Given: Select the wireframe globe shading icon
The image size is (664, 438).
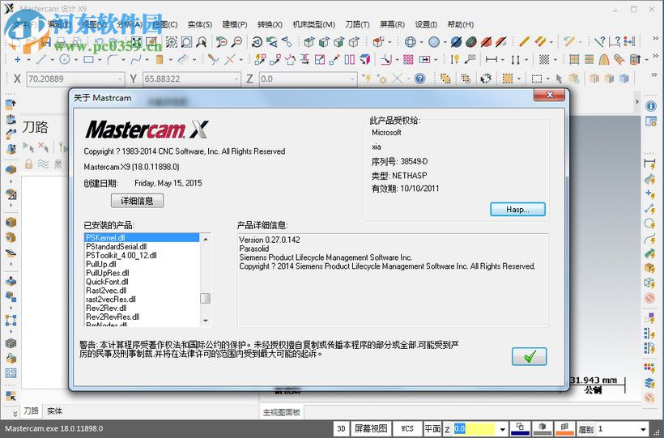Looking at the screenshot, I should 410,42.
